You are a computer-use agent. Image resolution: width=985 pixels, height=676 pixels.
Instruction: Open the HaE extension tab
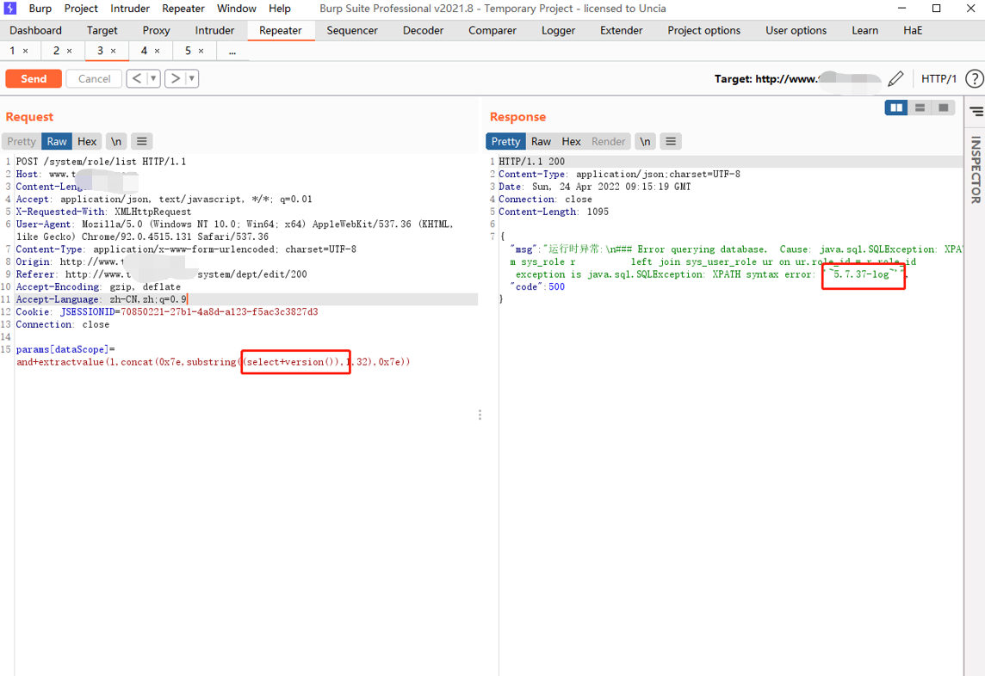point(912,30)
